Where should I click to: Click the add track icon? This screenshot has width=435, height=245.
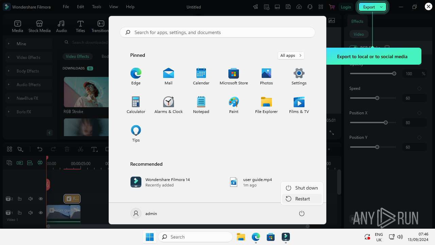coord(10,163)
